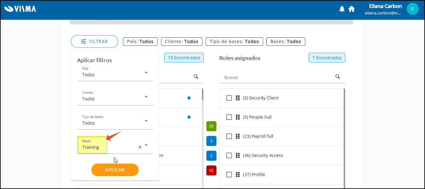Click the FILTRAR button
This screenshot has height=189, width=425.
[94, 41]
